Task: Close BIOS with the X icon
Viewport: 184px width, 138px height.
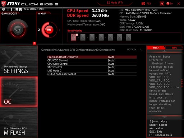Action: pos(179,4)
